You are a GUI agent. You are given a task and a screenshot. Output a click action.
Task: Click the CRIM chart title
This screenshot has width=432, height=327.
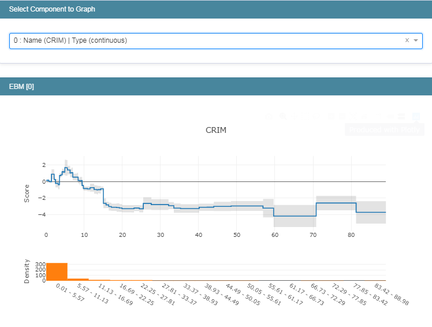[x=216, y=130]
